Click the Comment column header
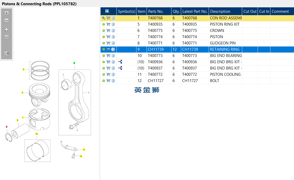294x180 pixels. 282,11
